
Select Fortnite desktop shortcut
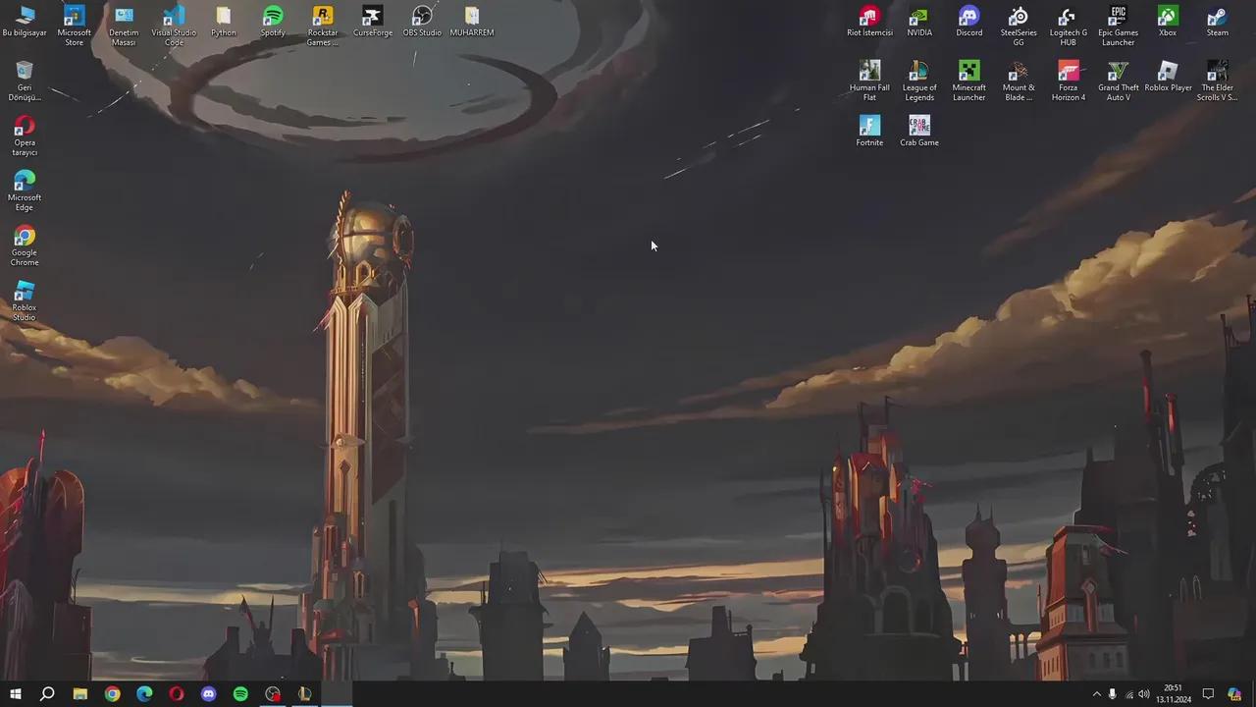869,132
